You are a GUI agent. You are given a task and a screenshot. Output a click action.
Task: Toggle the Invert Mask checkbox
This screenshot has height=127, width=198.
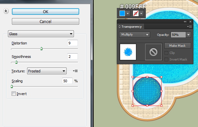pos(166,60)
